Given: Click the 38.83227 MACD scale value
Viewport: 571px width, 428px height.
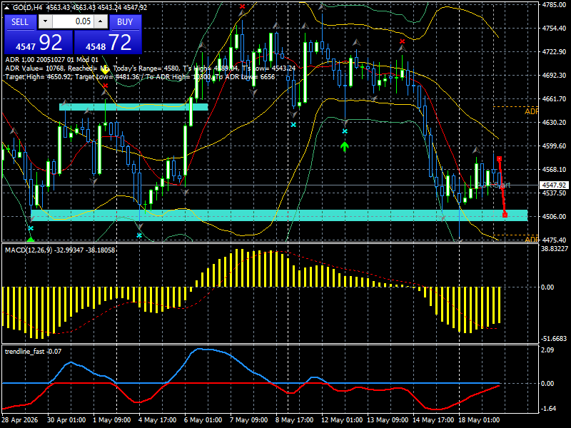Looking at the screenshot, I should [x=555, y=248].
